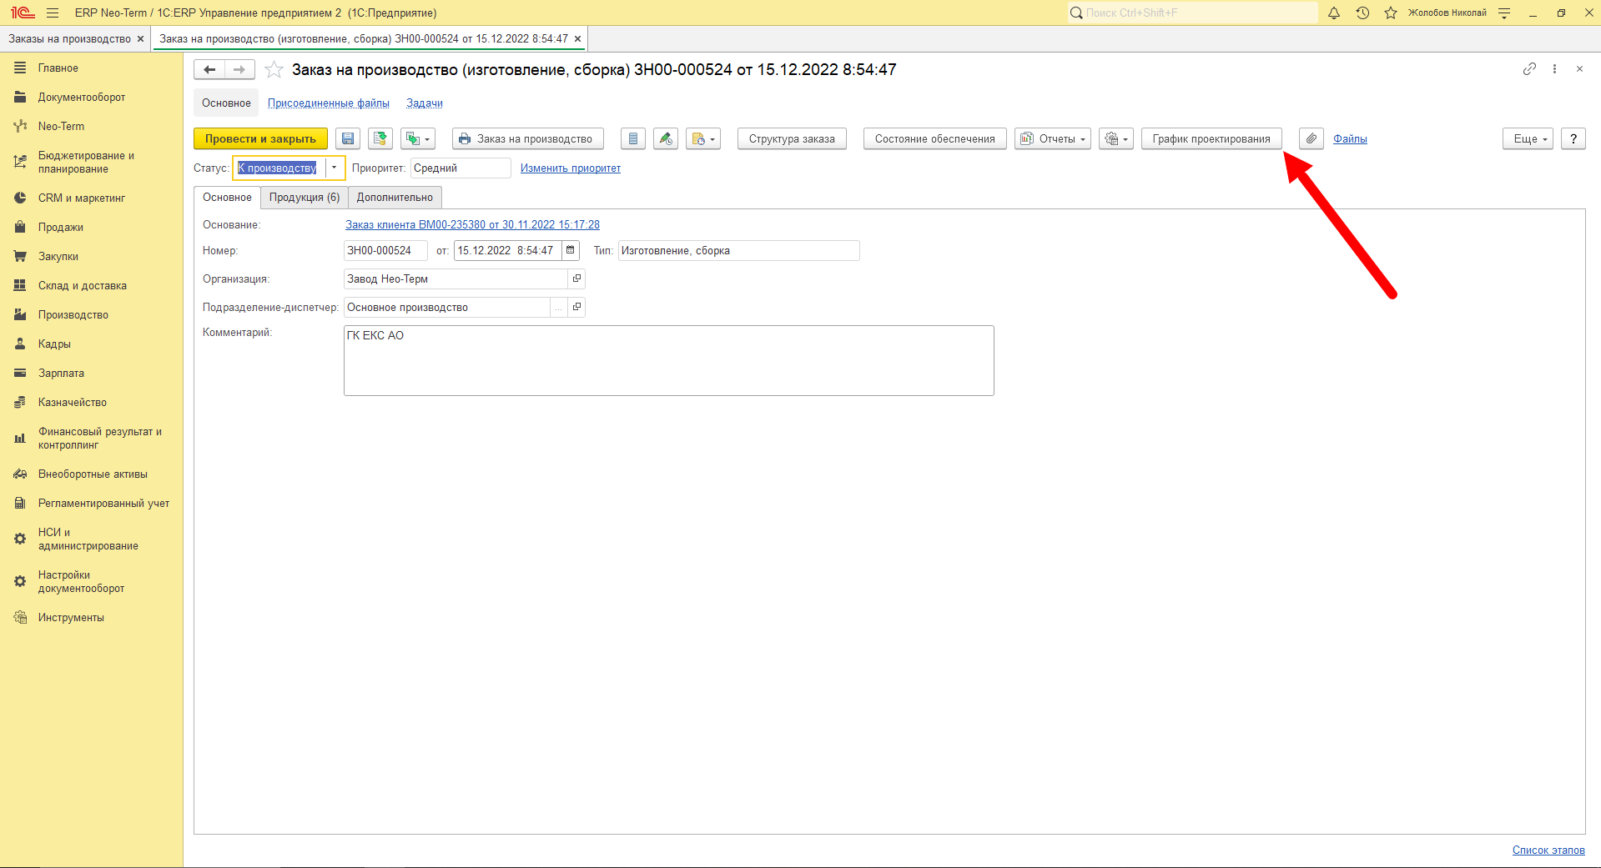Open the yellow document clock dropdown
The width and height of the screenshot is (1601, 868).
tap(703, 139)
